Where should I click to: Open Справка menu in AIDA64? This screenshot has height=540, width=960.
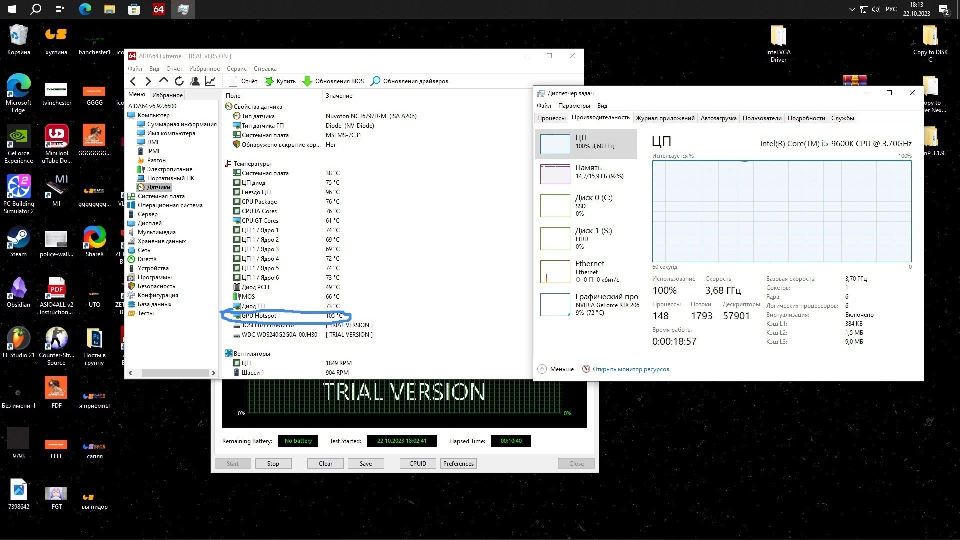[265, 69]
